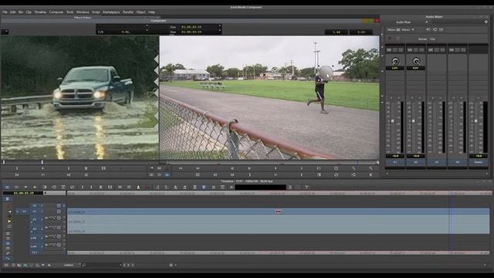This screenshot has height=278, width=494.
Task: Click the timeline timecode field
Action: tap(23, 193)
